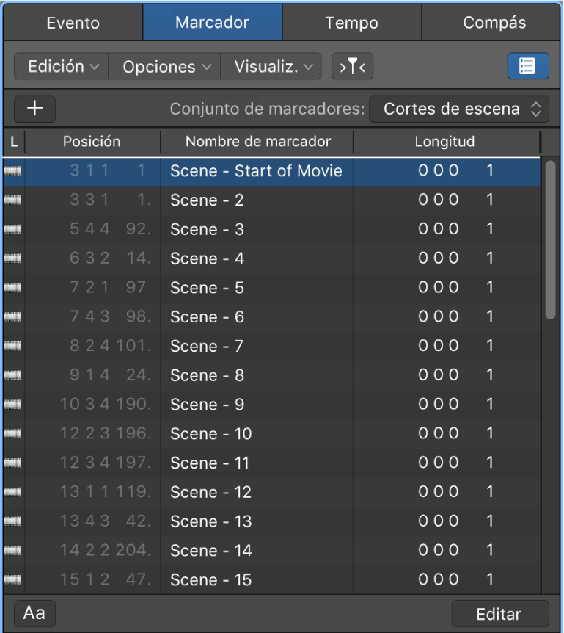
Task: Switch to the Compás tab
Action: [x=492, y=22]
